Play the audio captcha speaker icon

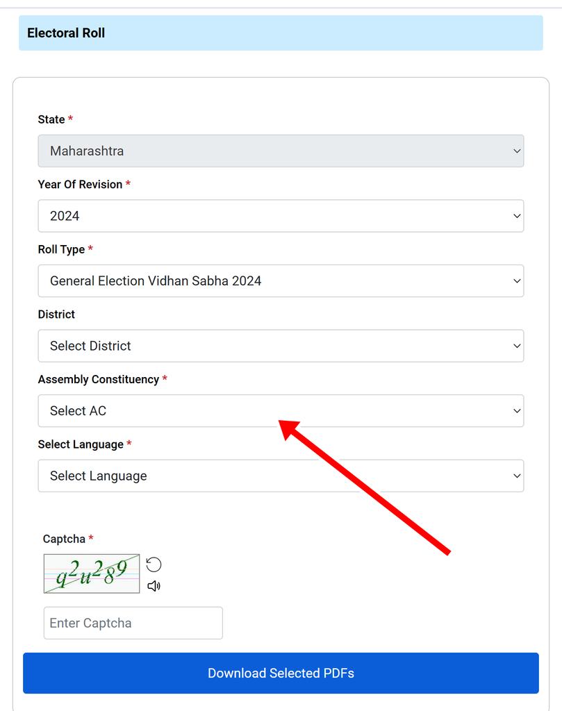tap(154, 586)
